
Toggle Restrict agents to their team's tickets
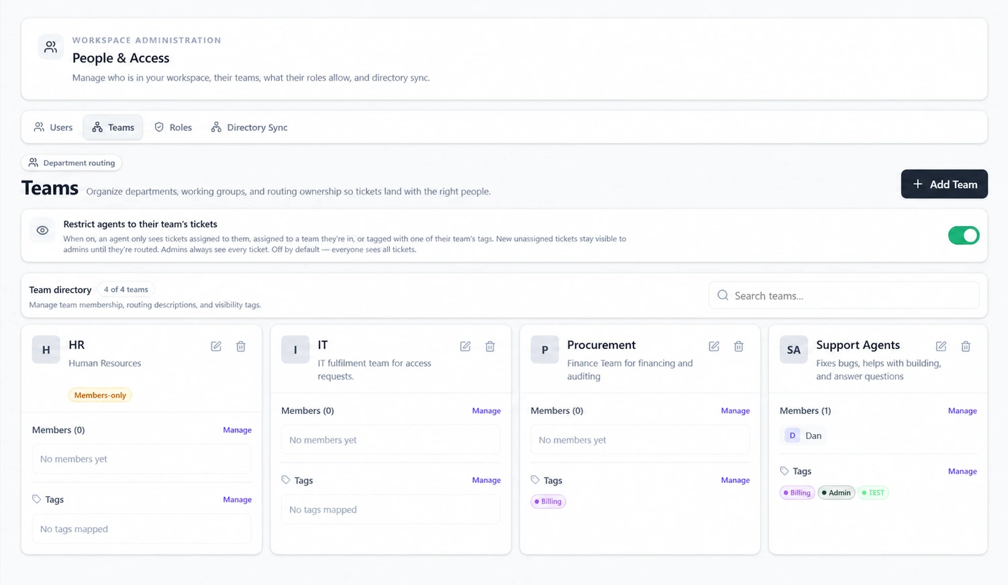tap(964, 235)
